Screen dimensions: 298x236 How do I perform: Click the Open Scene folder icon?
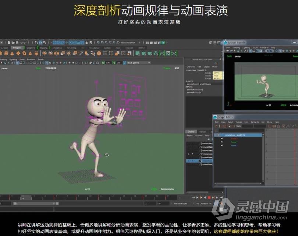pos(13,42)
